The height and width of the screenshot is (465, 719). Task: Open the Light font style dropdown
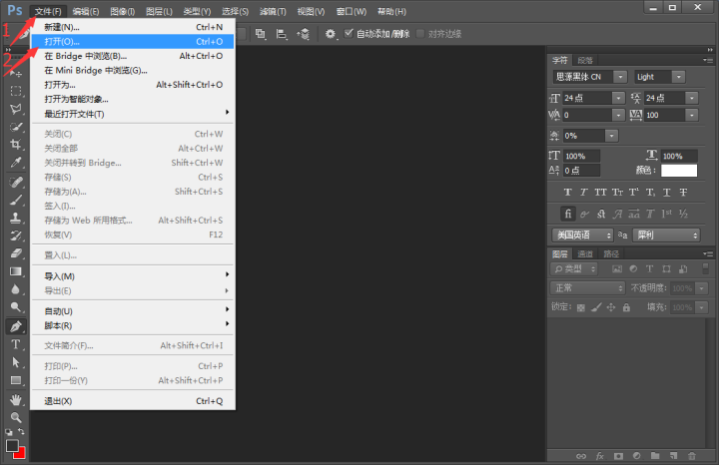659,77
